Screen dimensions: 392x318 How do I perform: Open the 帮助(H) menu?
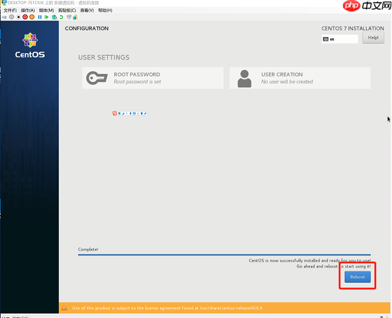(105, 10)
